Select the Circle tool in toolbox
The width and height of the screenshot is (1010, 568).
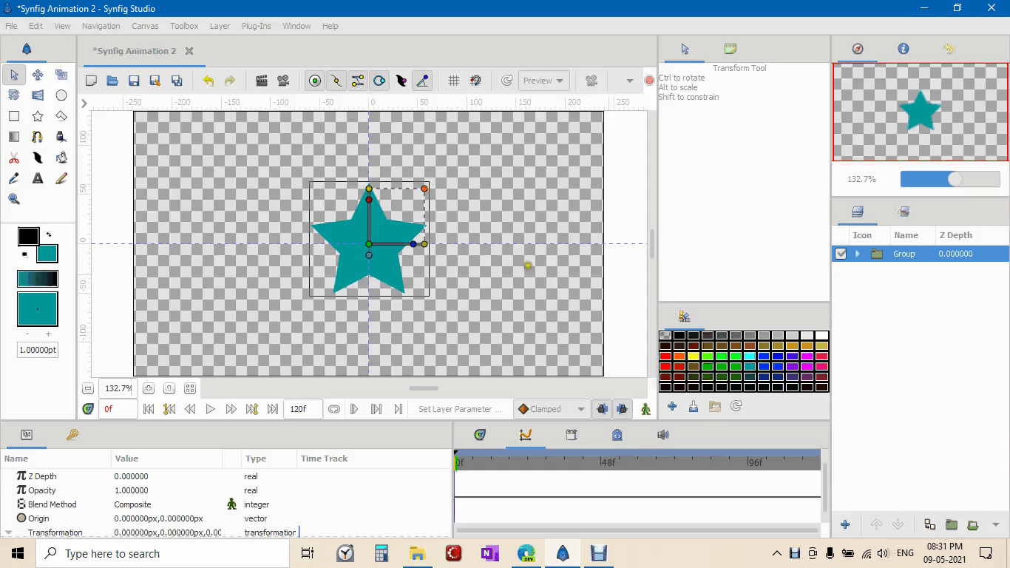[x=61, y=95]
